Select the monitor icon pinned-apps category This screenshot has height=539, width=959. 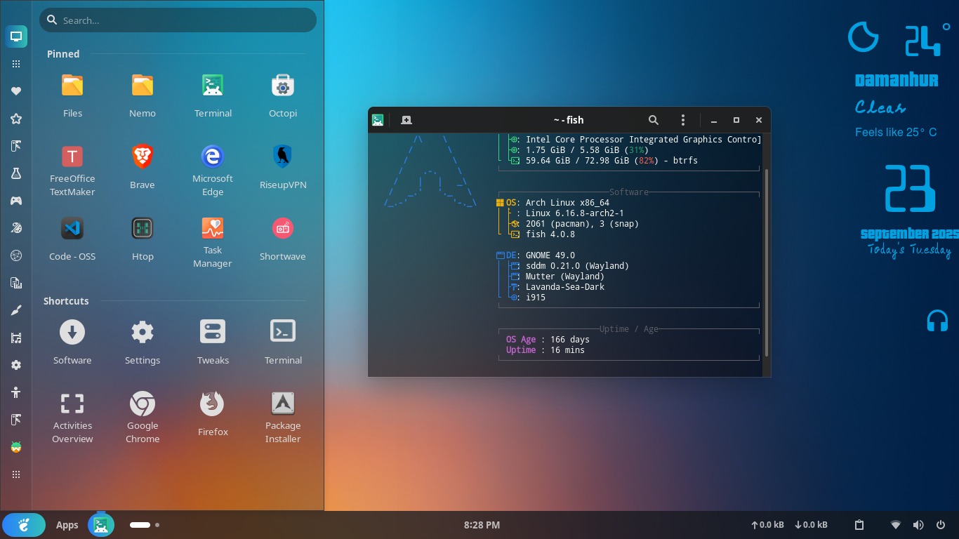point(16,36)
